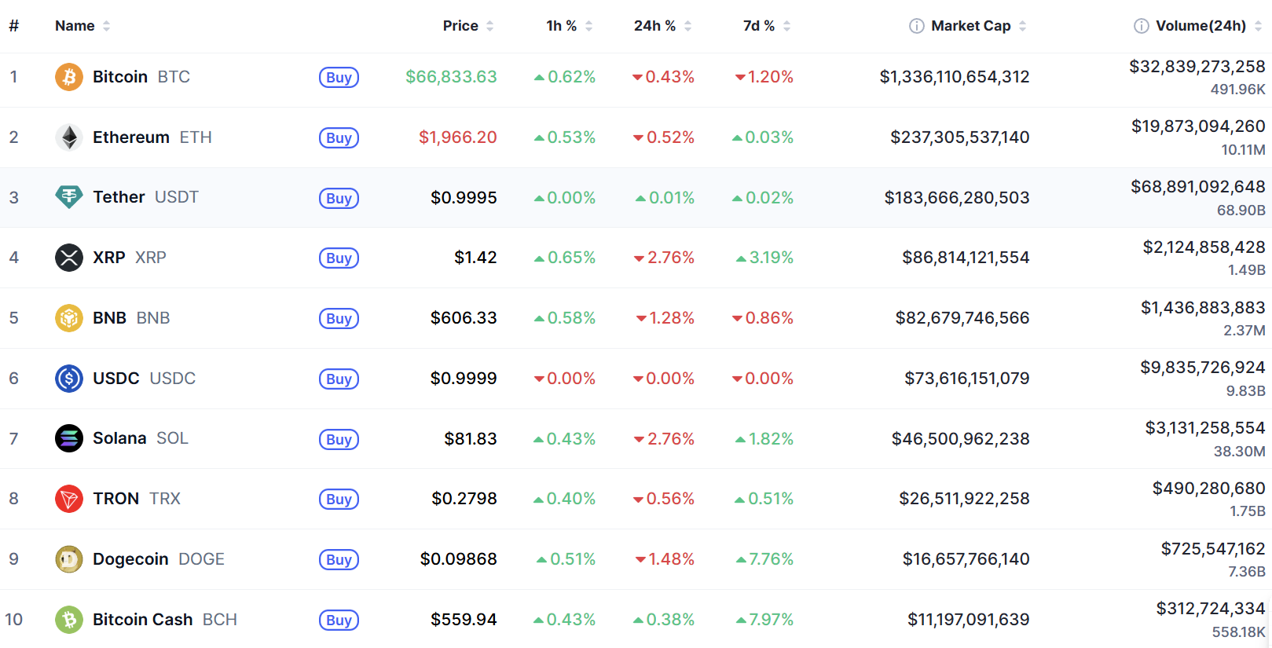Sort by 24h % change
Image resolution: width=1272 pixels, height=648 pixels.
pyautogui.click(x=654, y=26)
